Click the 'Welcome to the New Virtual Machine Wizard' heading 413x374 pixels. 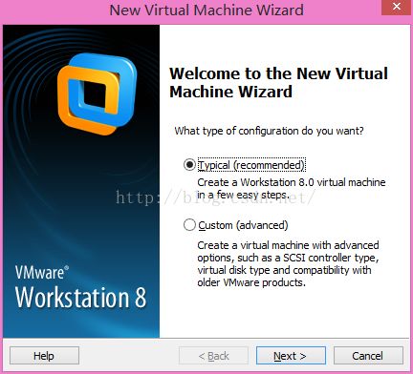278,82
